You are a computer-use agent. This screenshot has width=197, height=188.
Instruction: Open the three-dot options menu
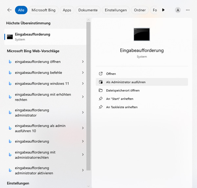pos(188,10)
